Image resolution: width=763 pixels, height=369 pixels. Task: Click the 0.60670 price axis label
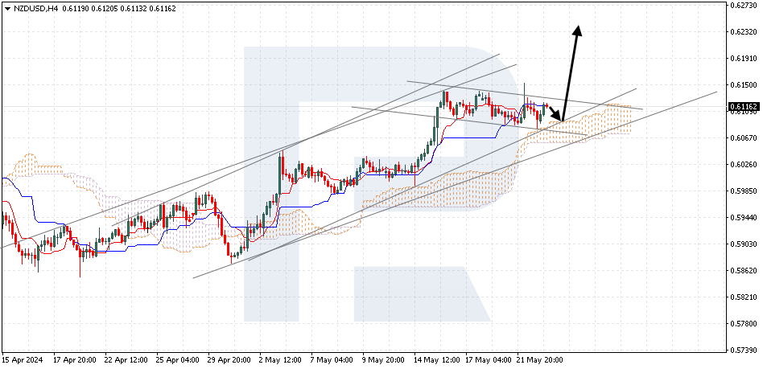click(744, 138)
